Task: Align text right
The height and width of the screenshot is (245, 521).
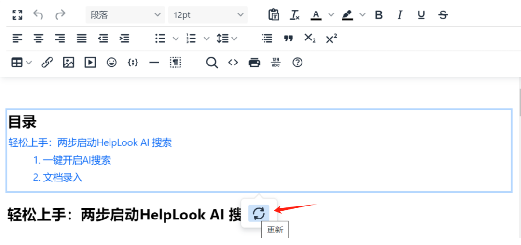Action: pyautogui.click(x=60, y=39)
